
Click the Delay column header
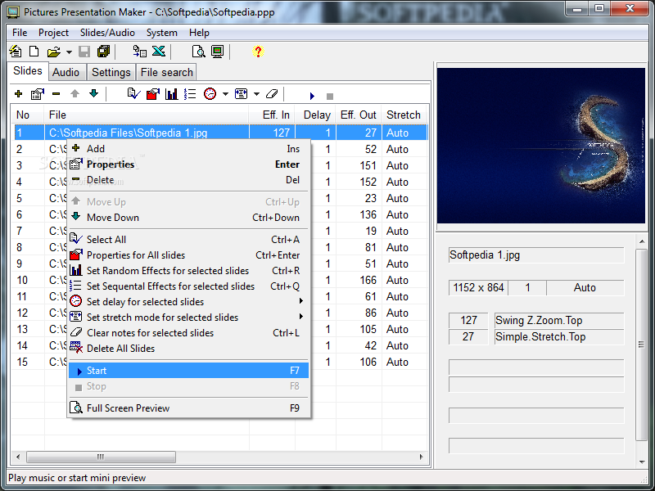tap(315, 115)
